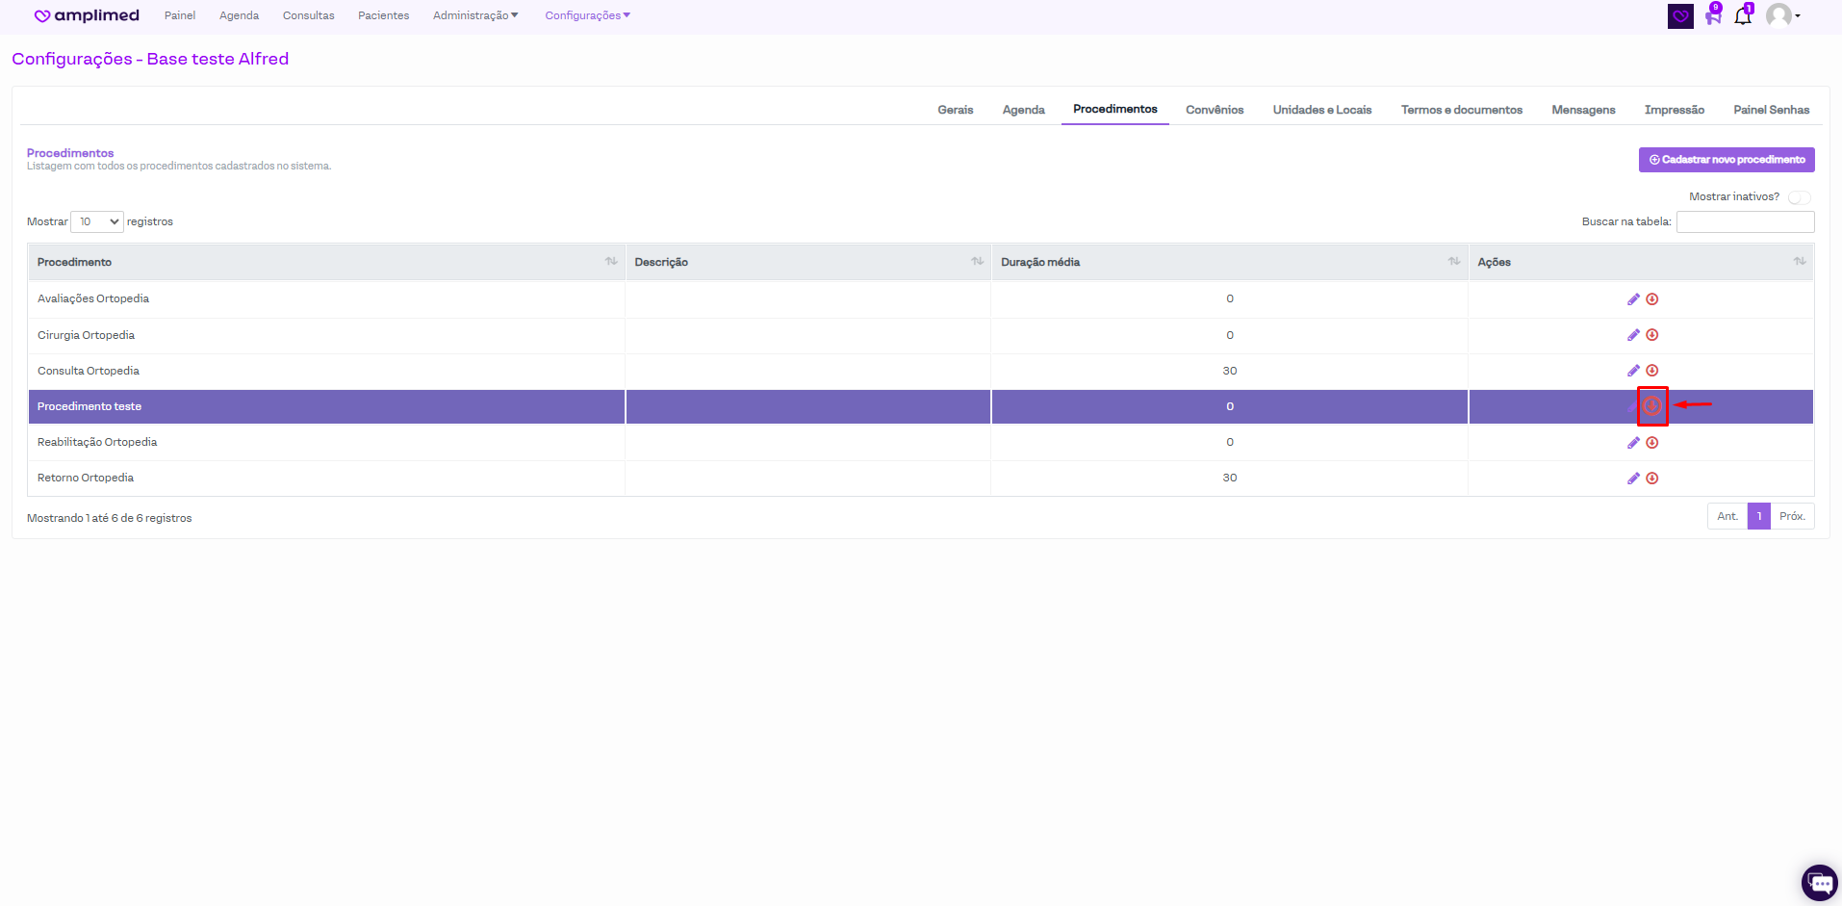Open the notifications bell icon
Image resolution: width=1842 pixels, height=906 pixels.
tap(1743, 16)
